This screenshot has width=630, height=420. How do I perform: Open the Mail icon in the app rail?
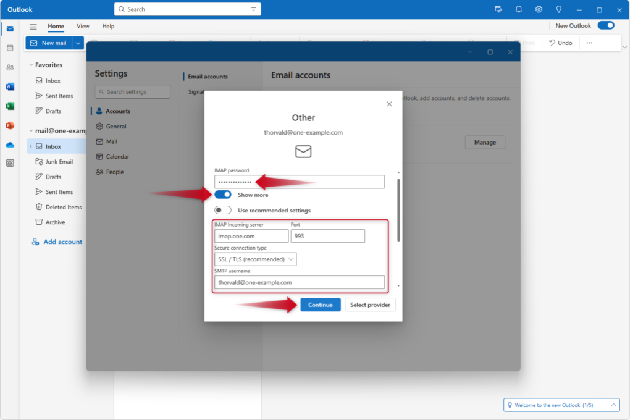9,28
